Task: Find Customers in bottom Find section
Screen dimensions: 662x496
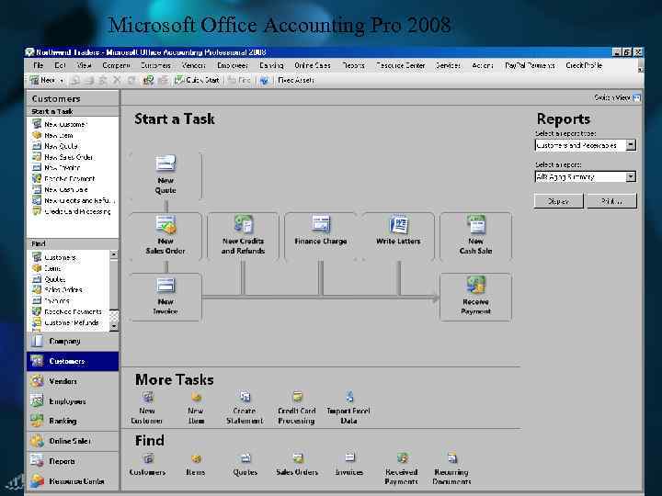Action: (x=147, y=464)
